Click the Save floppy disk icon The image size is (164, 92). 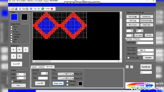[16, 9]
